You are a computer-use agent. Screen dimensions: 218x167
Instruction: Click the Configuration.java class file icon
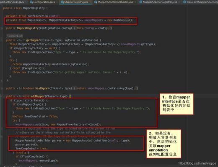coord(31,2)
